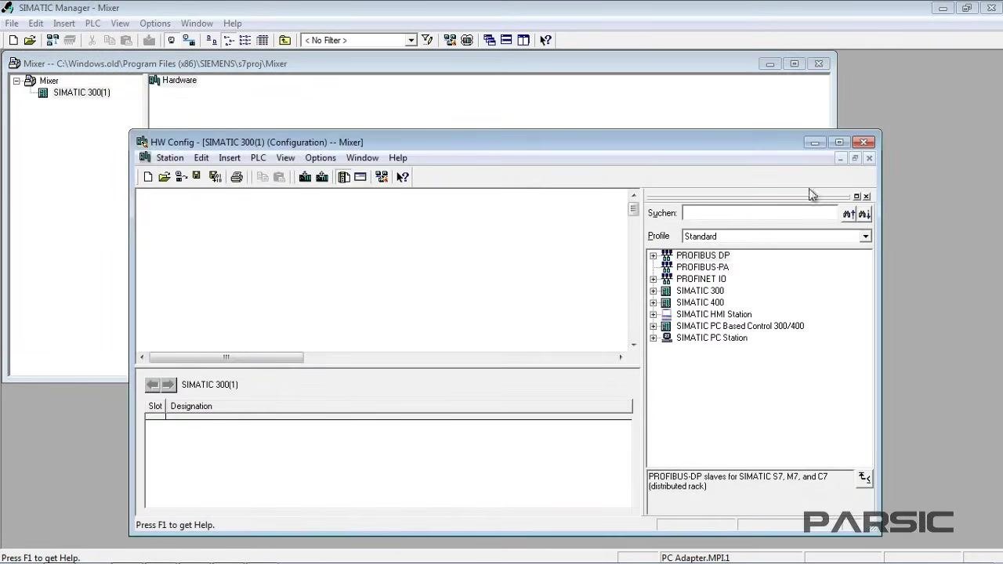Click horizontal scrollbar thumb in station view
Viewport: 1003px width, 564px height.
click(226, 357)
